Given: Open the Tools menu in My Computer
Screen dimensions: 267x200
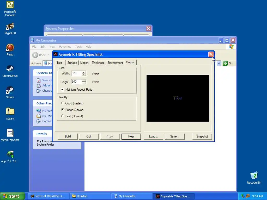Looking at the screenshot, I should (x=78, y=47).
